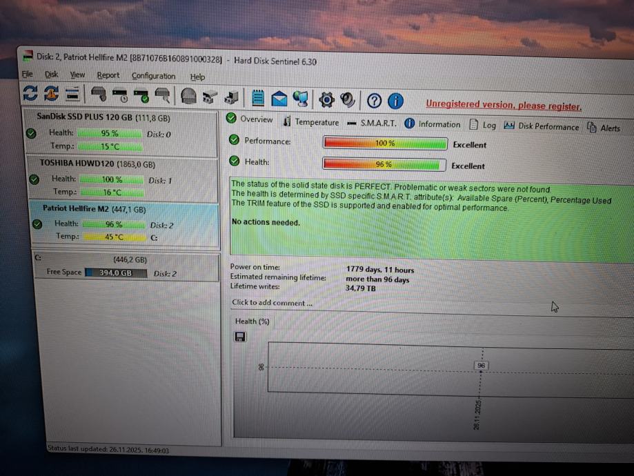Screen dimensions: 634x476
Task: Switch to the Information tab
Action: (x=433, y=124)
